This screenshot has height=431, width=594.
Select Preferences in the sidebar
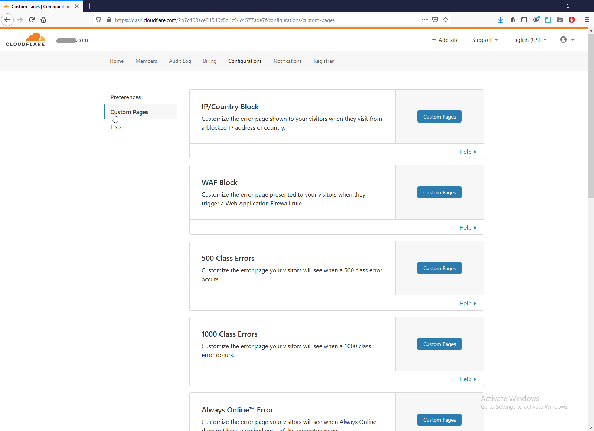point(125,97)
